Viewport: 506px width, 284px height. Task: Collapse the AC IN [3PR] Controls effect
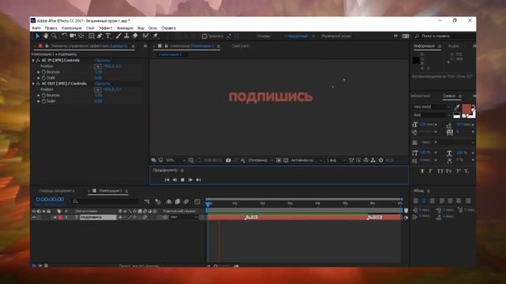(33, 60)
